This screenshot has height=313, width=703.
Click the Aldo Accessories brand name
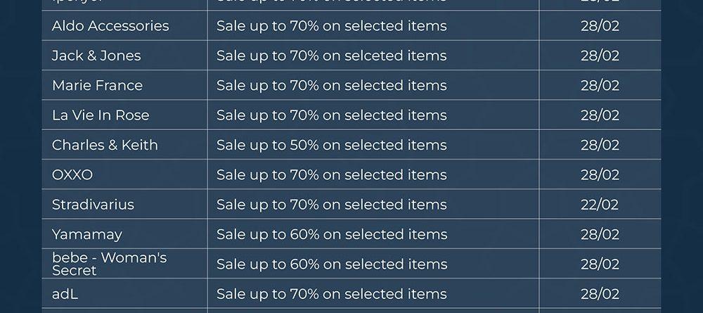point(110,26)
